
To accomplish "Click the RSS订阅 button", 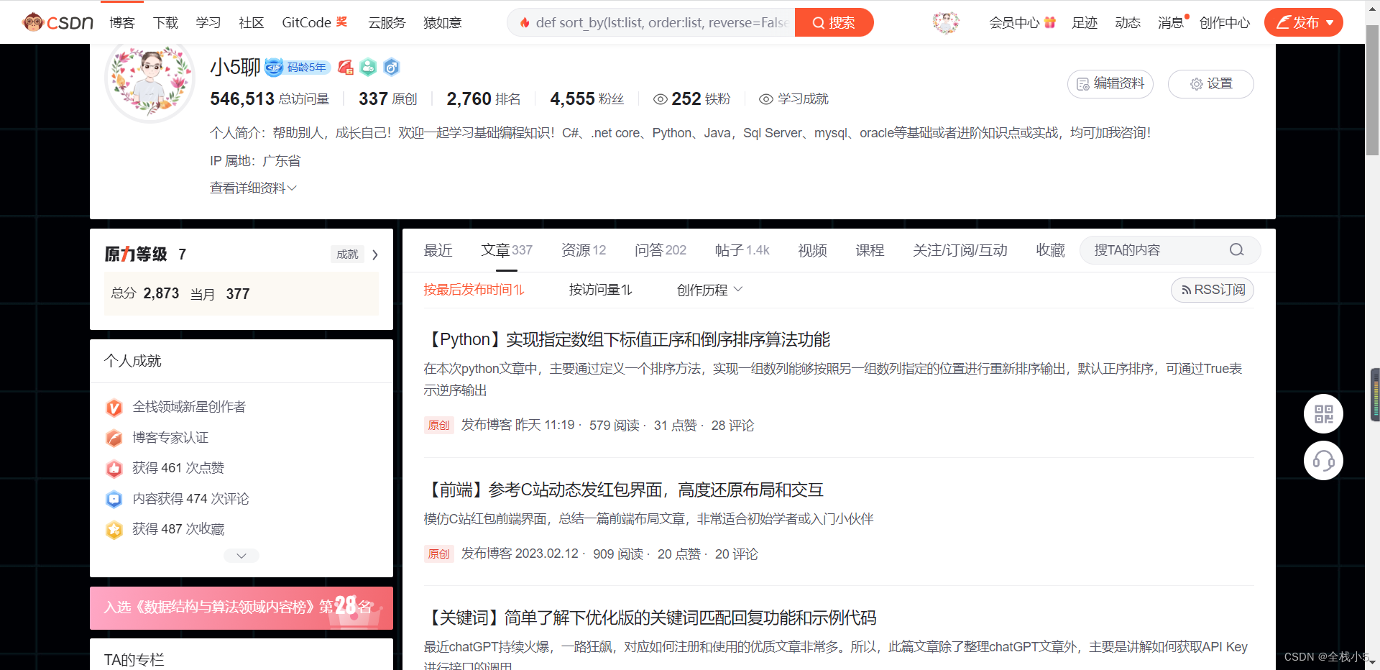I will (1213, 290).
